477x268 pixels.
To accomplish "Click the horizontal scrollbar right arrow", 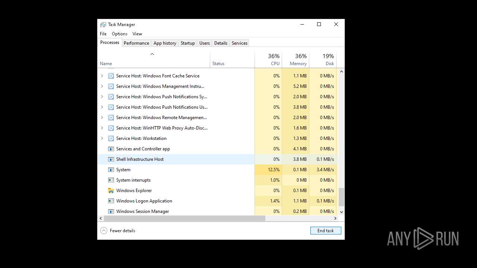I will 335,218.
